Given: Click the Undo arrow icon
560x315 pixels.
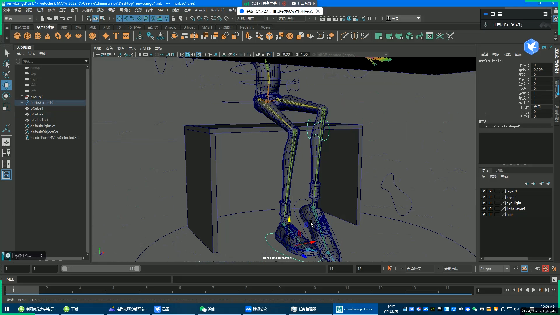Looking at the screenshot, I should tap(63, 18).
